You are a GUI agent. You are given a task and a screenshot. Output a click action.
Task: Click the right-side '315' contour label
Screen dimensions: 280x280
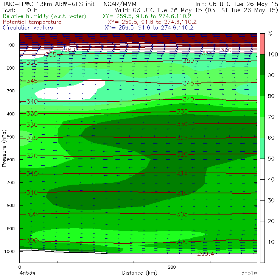coord(182,173)
